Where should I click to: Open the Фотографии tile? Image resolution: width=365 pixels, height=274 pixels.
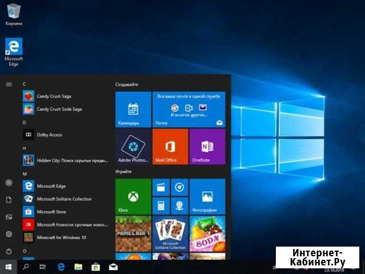point(207,196)
